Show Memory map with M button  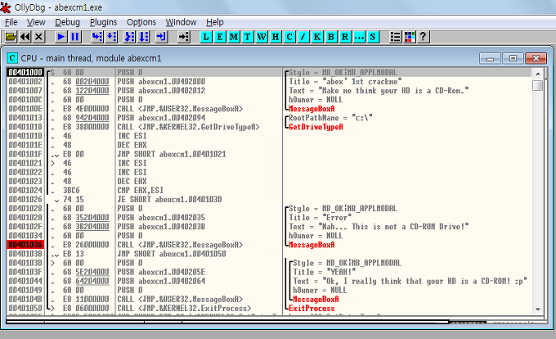234,37
